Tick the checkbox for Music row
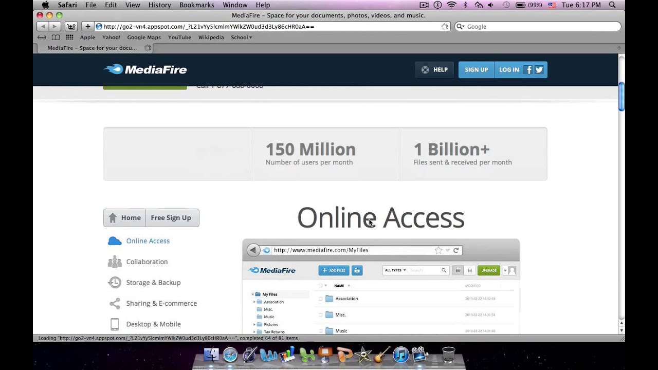The height and width of the screenshot is (370, 658). (x=320, y=331)
